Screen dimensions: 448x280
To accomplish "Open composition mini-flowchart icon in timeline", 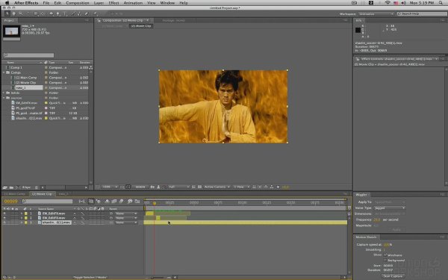I will 82,202.
